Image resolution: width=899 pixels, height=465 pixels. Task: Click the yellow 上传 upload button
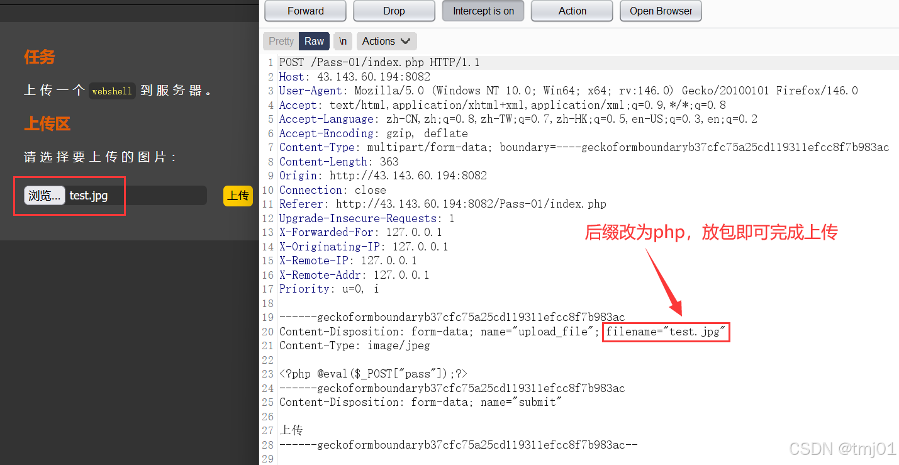click(x=238, y=195)
